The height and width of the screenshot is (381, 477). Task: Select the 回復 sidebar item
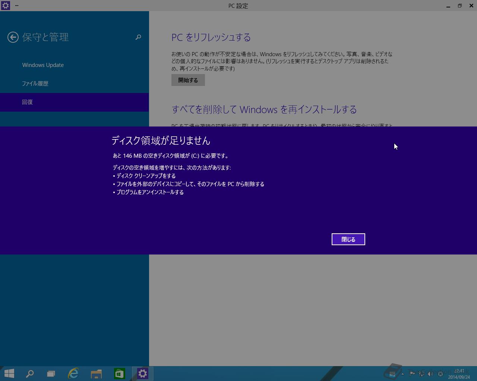pos(75,102)
